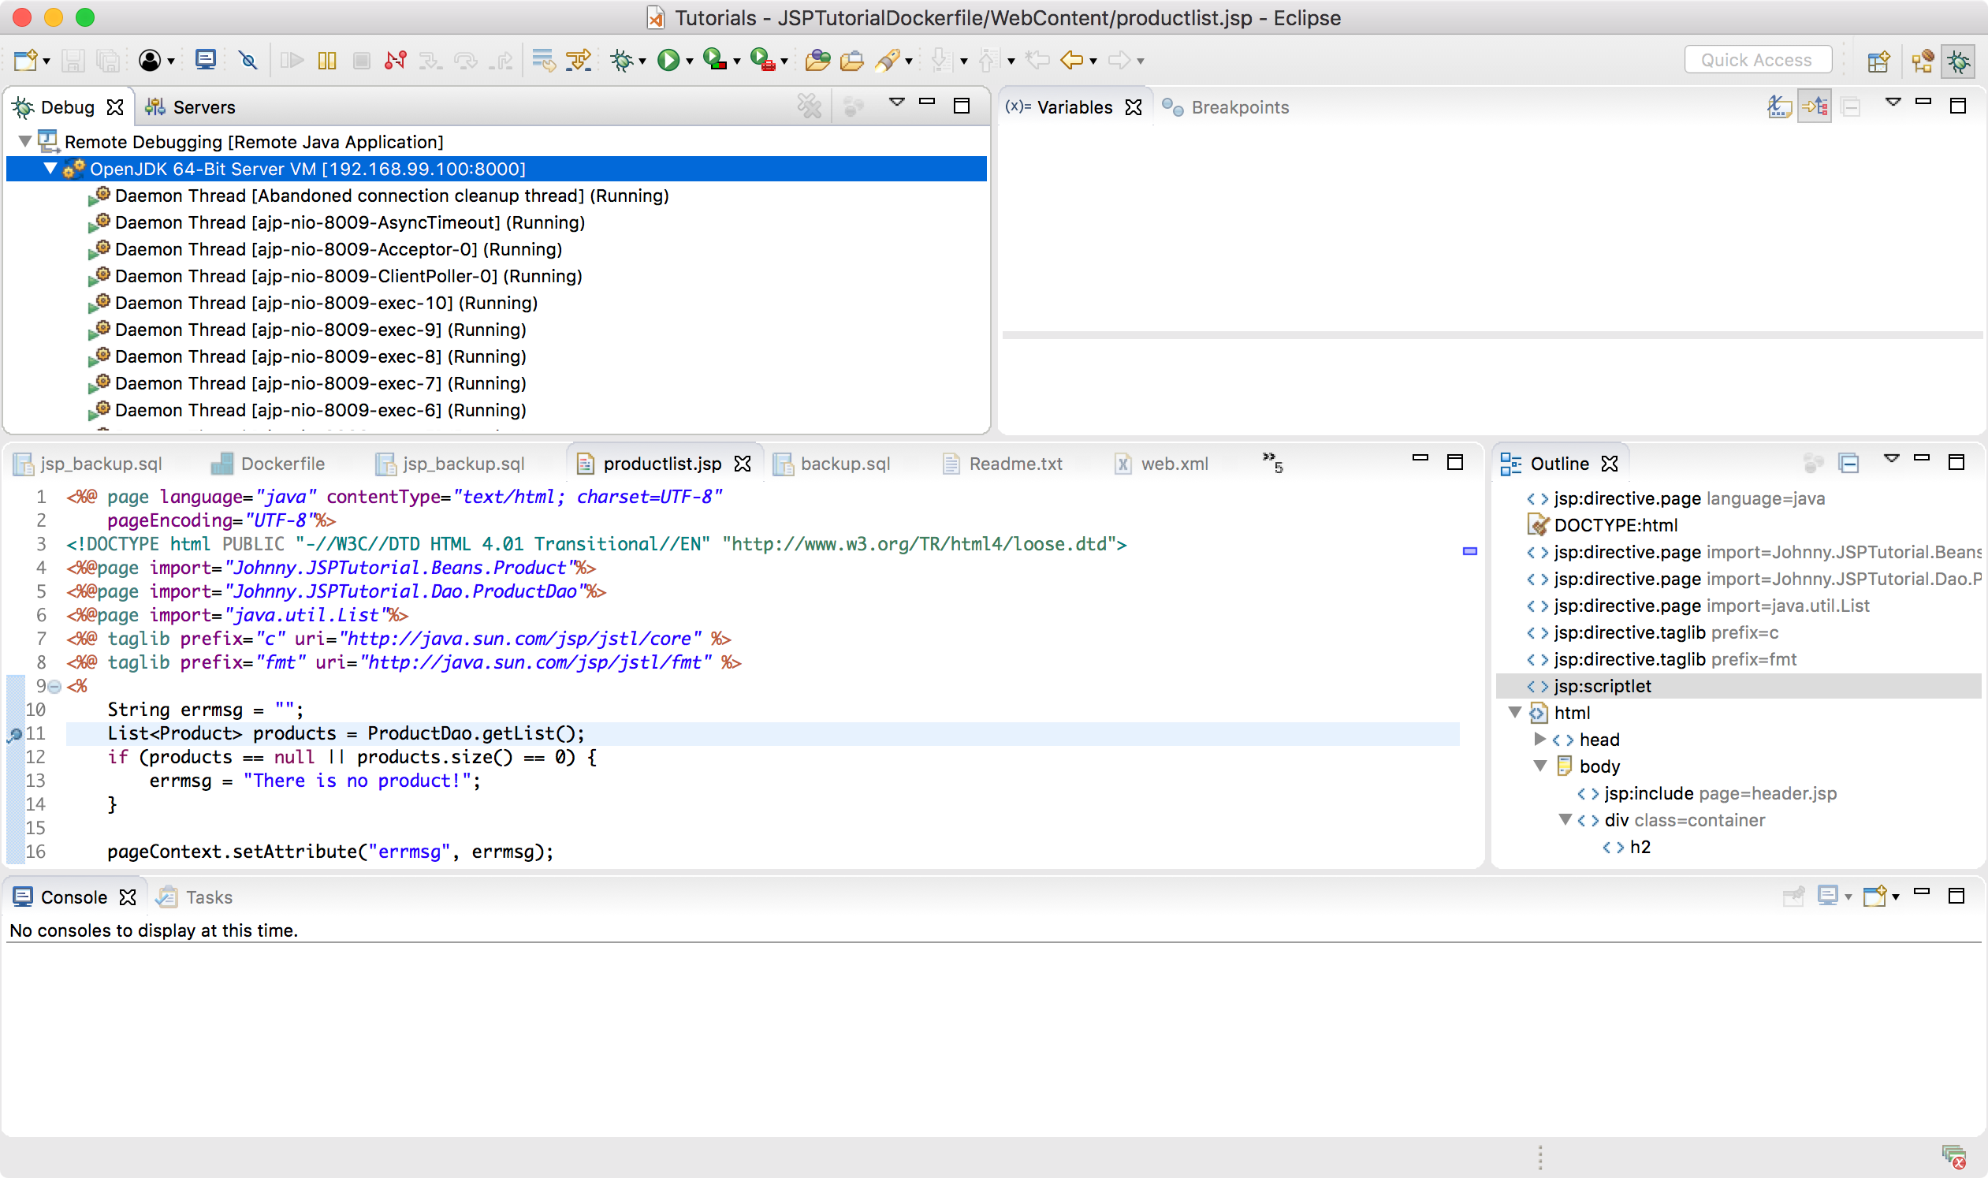Switch to the Java EE perspective icon
The height and width of the screenshot is (1178, 1988).
click(1922, 62)
